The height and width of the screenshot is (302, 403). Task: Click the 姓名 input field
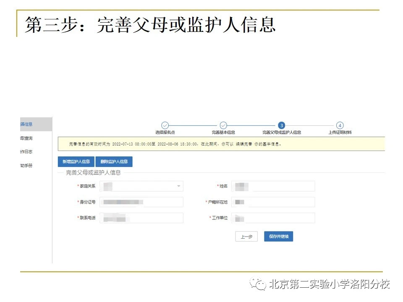click(273, 186)
